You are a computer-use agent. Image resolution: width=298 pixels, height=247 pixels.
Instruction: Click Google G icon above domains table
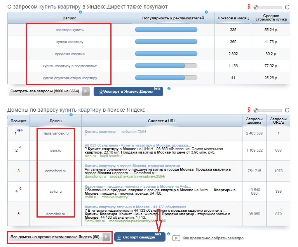(287, 110)
